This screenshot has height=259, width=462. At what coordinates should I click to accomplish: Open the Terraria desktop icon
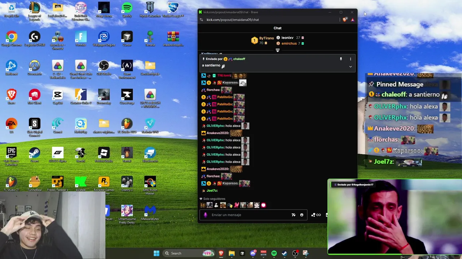coord(150,39)
